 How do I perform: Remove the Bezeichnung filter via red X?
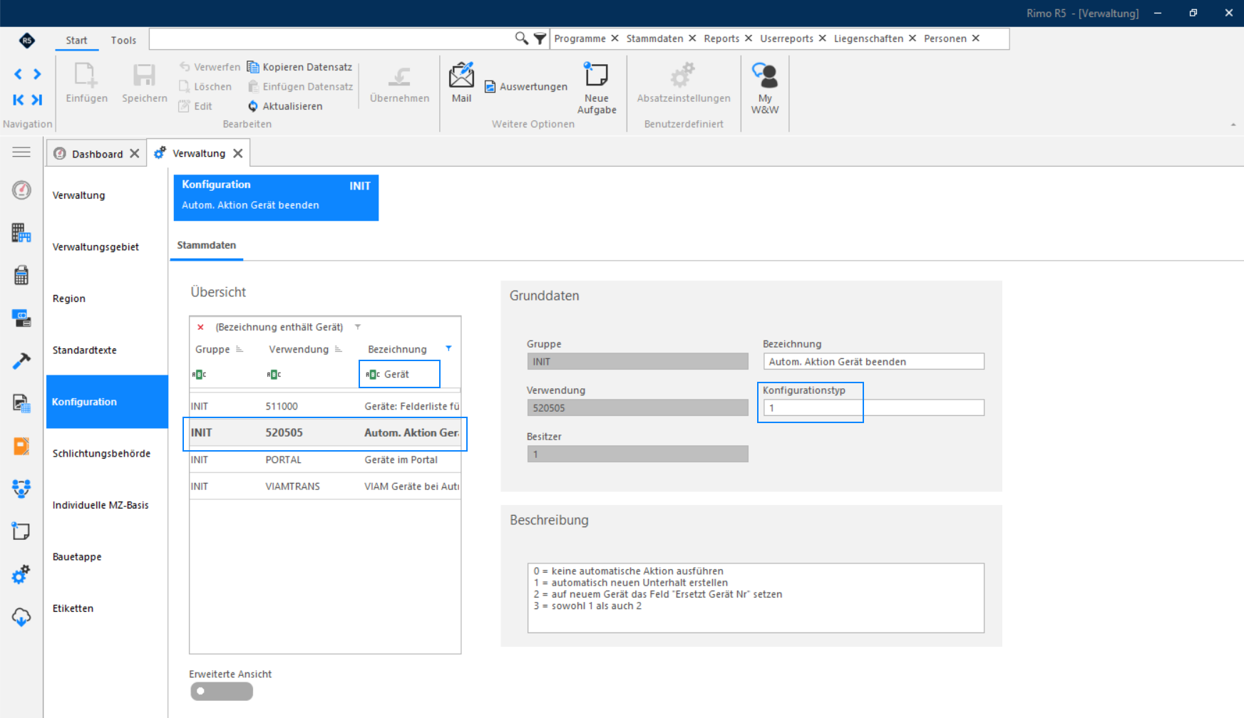pyautogui.click(x=200, y=327)
